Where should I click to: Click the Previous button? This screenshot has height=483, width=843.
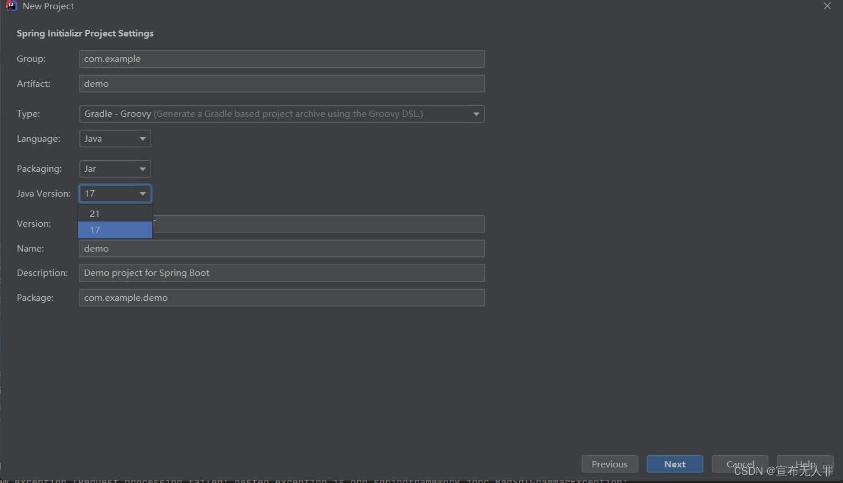[610, 464]
